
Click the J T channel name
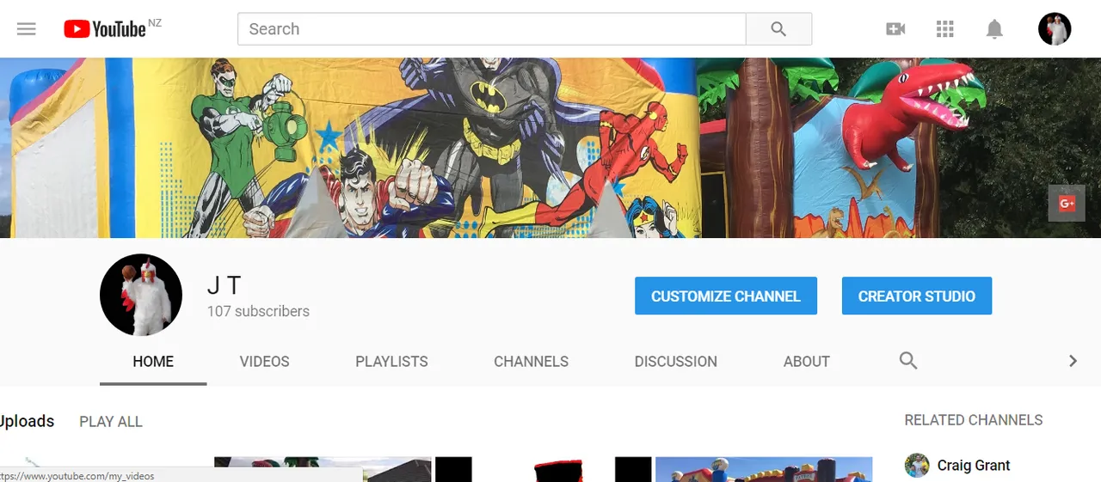[224, 285]
